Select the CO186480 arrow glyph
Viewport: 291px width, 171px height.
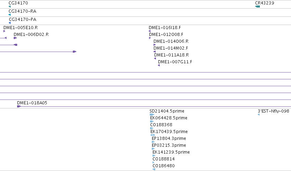coord(154,169)
